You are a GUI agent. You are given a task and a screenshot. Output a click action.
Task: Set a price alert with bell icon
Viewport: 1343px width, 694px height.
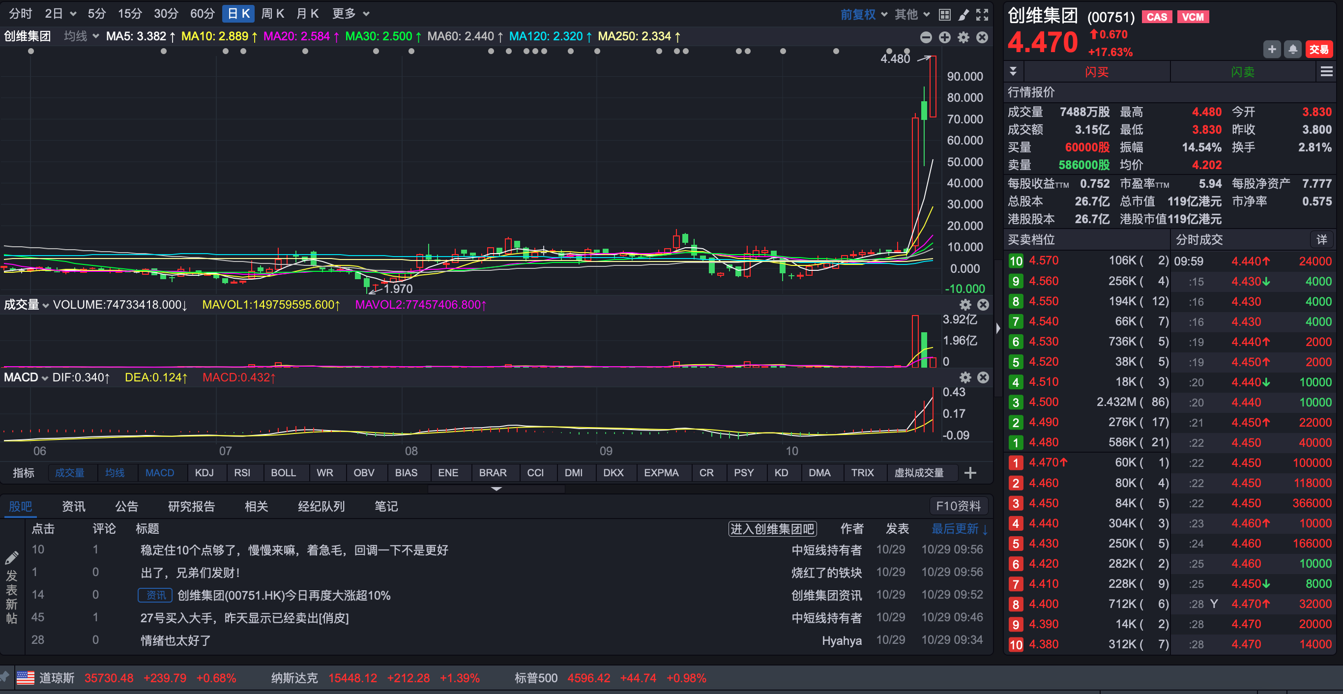pos(1293,50)
